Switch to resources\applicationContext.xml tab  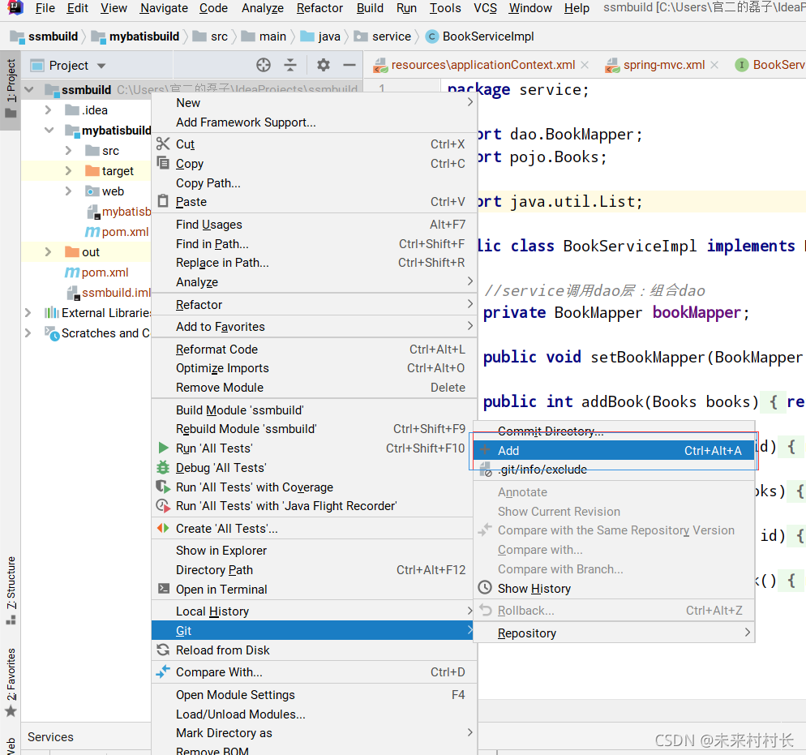482,65
